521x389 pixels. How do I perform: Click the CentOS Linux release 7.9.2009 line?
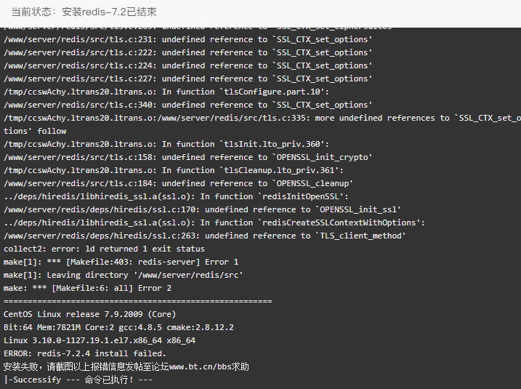[89, 314]
